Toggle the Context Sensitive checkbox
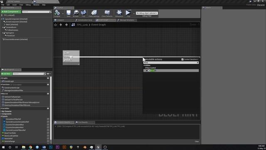Screen dimensions: 266x150 (182, 59)
